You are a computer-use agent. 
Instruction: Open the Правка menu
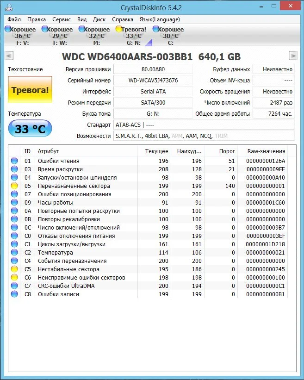tap(37, 19)
